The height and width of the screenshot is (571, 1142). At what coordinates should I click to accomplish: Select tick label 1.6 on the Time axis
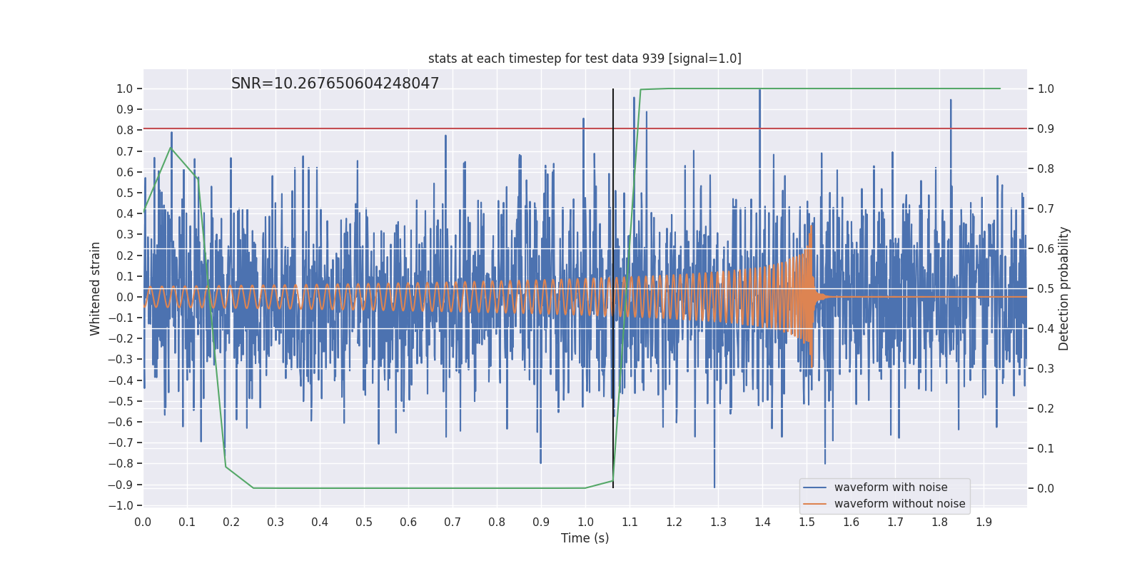[x=851, y=522]
